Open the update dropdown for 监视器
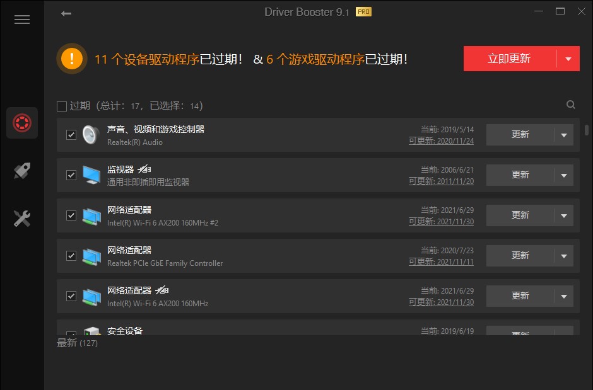Image resolution: width=593 pixels, height=390 pixels. coord(565,175)
